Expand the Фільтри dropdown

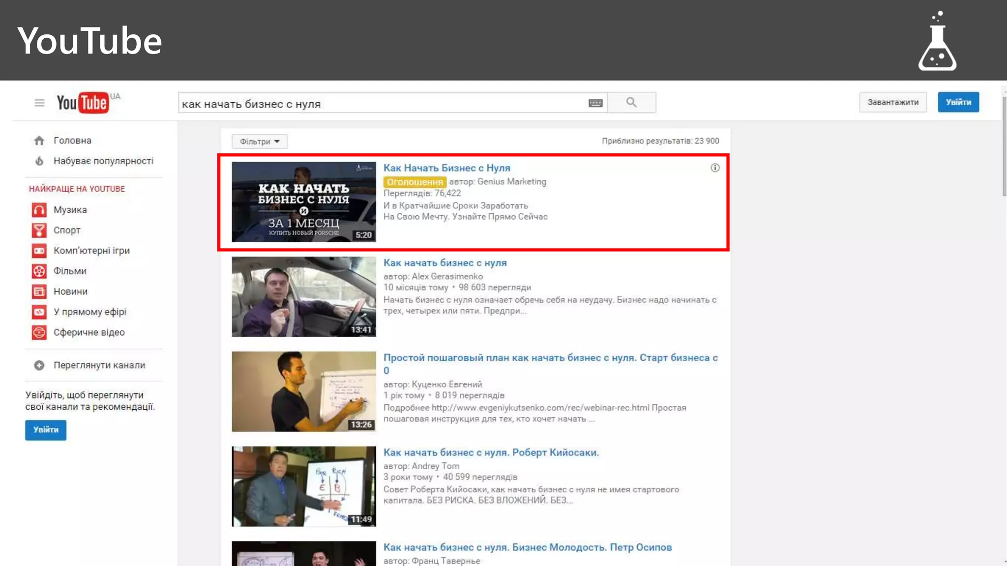pos(260,141)
